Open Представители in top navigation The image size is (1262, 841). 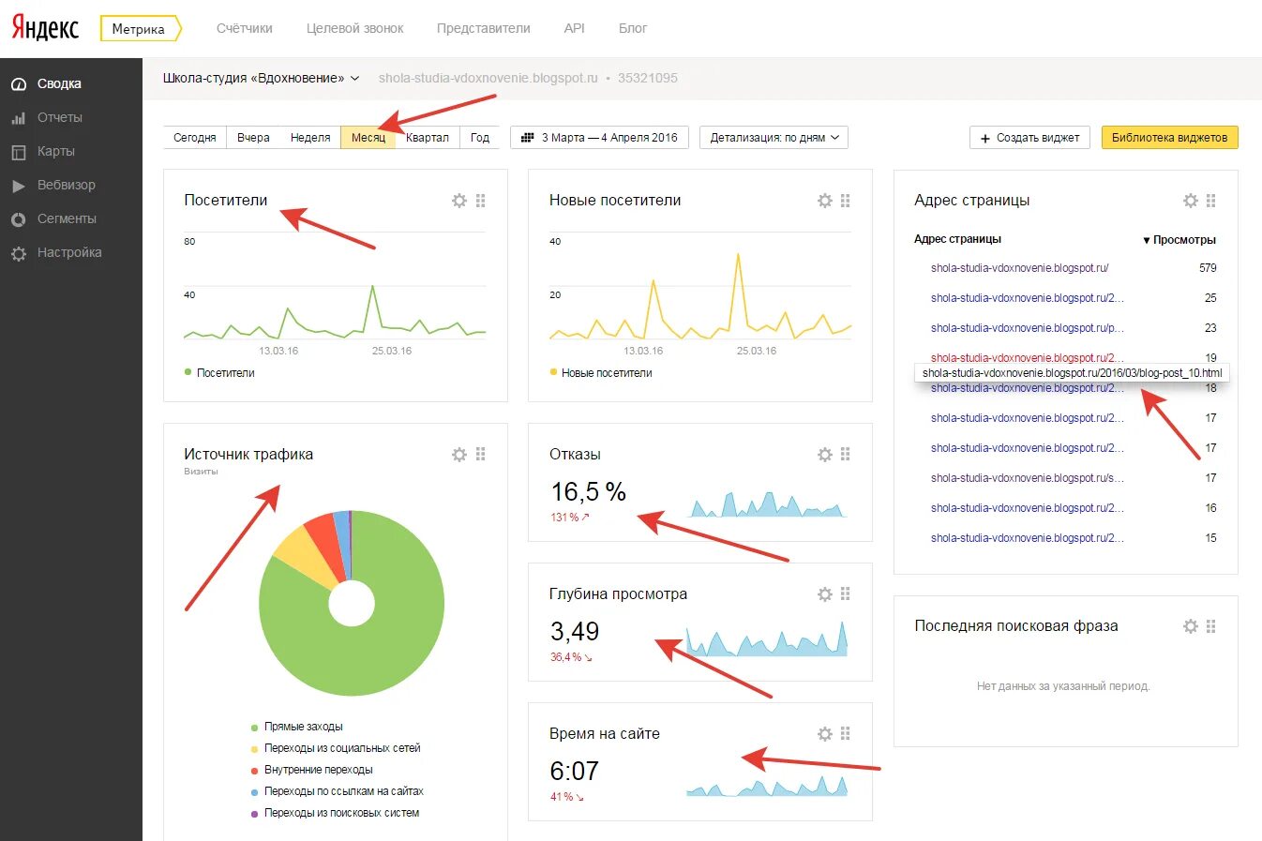tap(484, 28)
